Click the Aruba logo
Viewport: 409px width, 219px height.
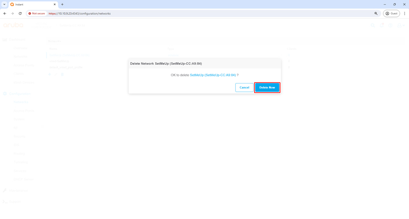point(13,25)
